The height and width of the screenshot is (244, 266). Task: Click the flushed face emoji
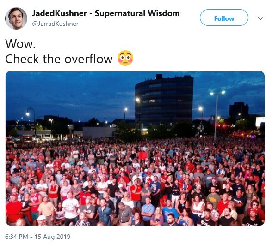(x=125, y=58)
